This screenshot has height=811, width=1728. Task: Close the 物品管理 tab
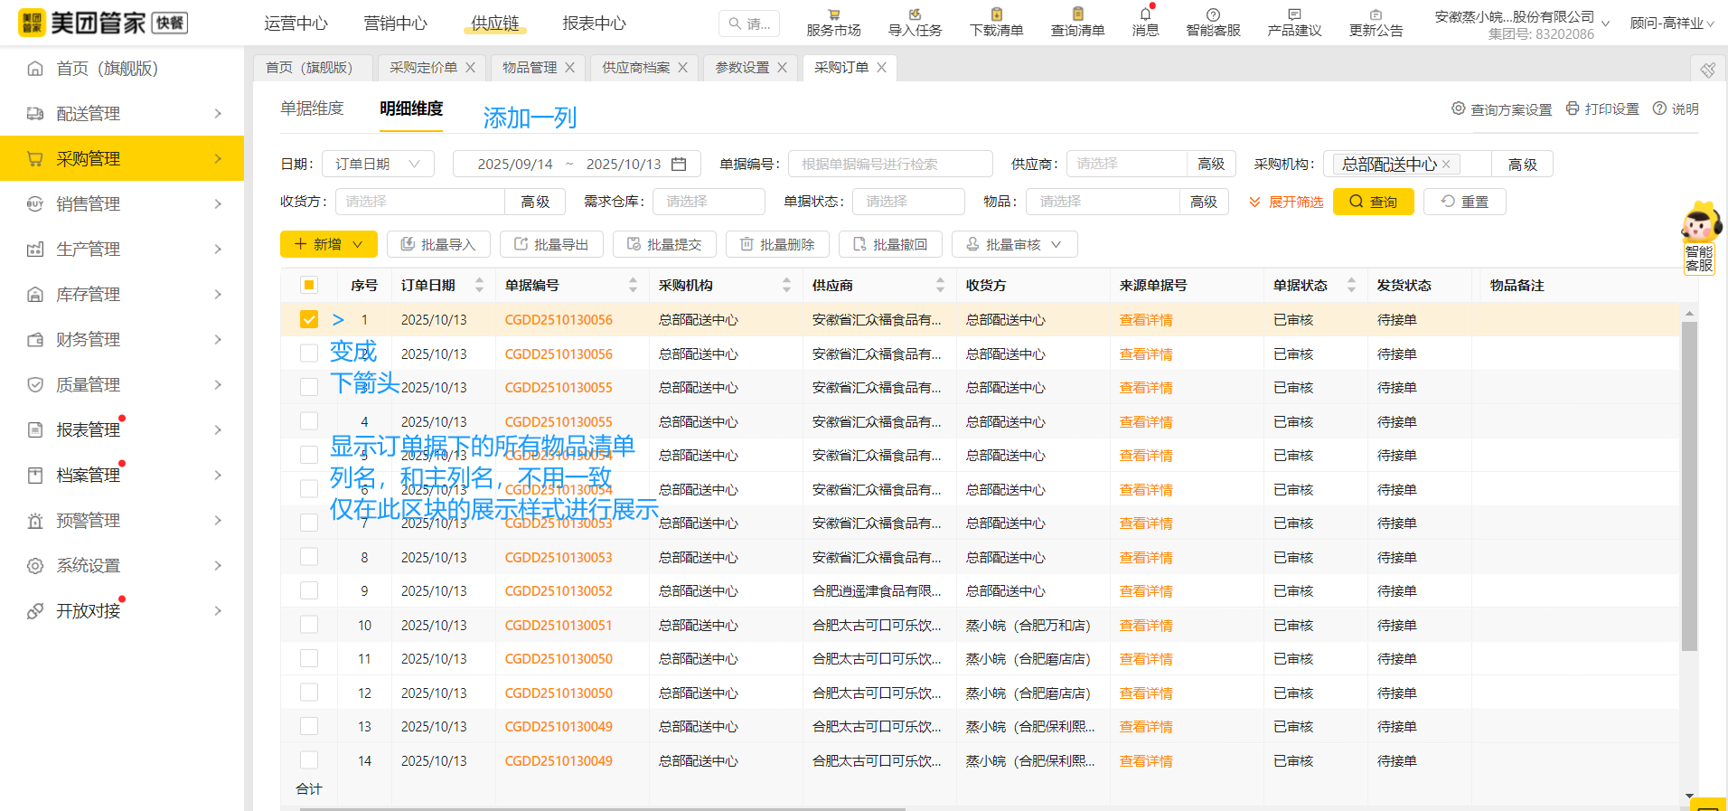click(569, 68)
